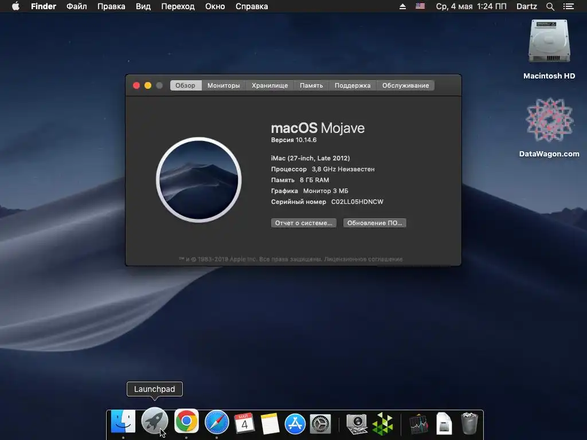Open Notes app in the Dock

(x=269, y=423)
